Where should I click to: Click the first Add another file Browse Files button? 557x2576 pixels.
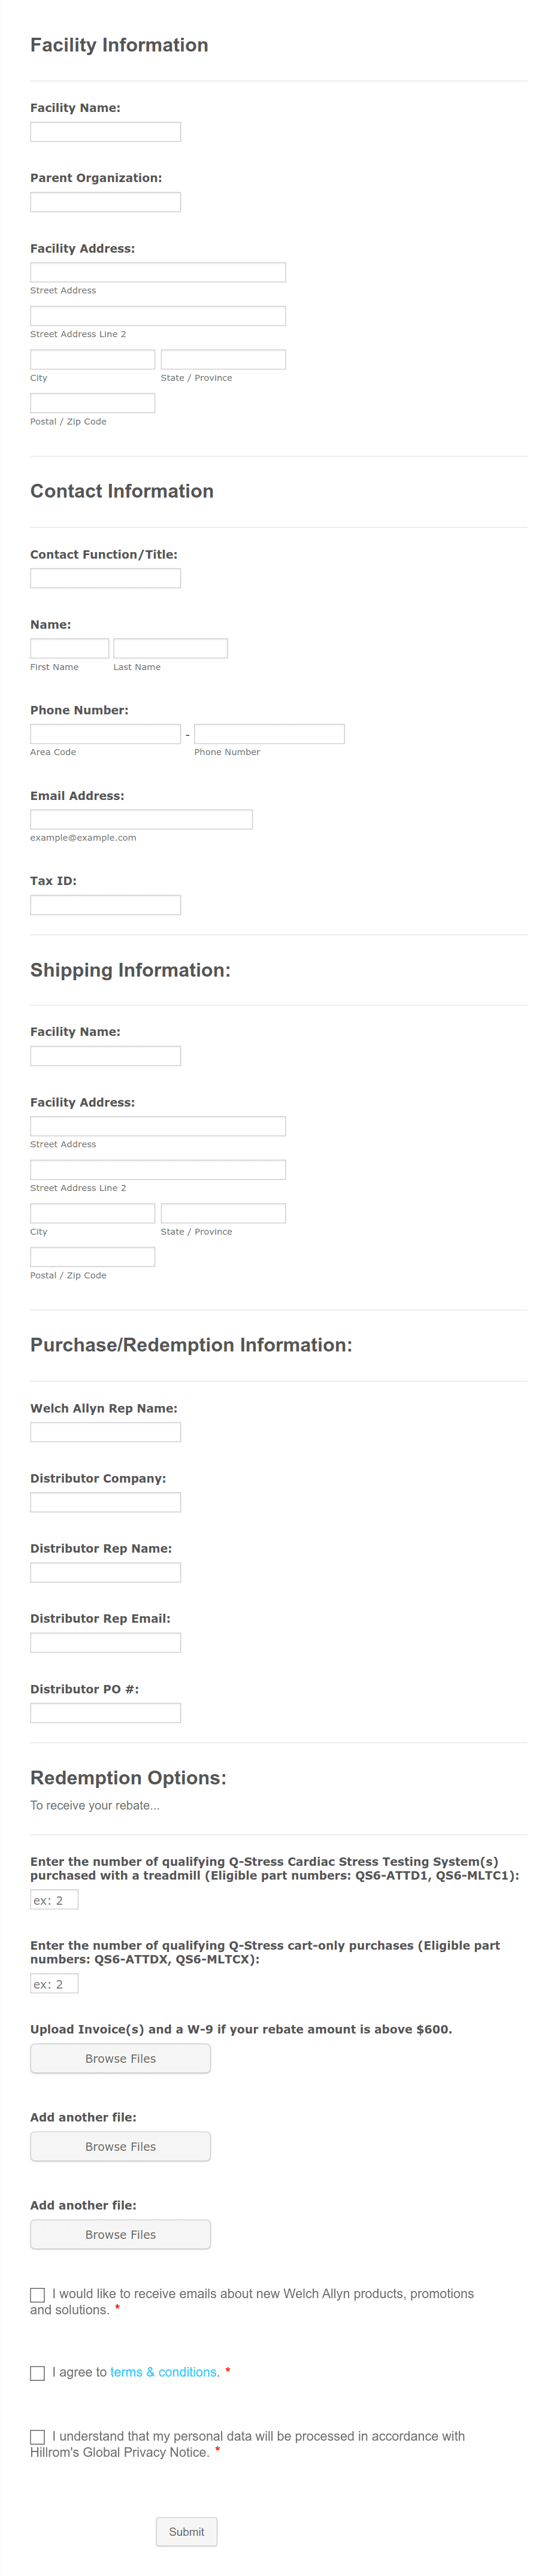click(x=120, y=2146)
